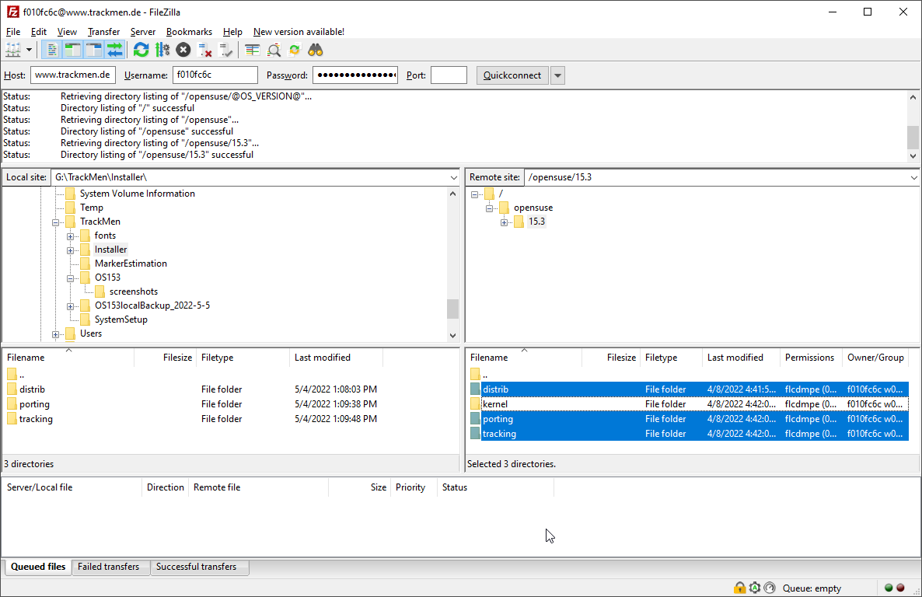The image size is (922, 597).
Task: Cancel the current operation
Action: point(183,48)
